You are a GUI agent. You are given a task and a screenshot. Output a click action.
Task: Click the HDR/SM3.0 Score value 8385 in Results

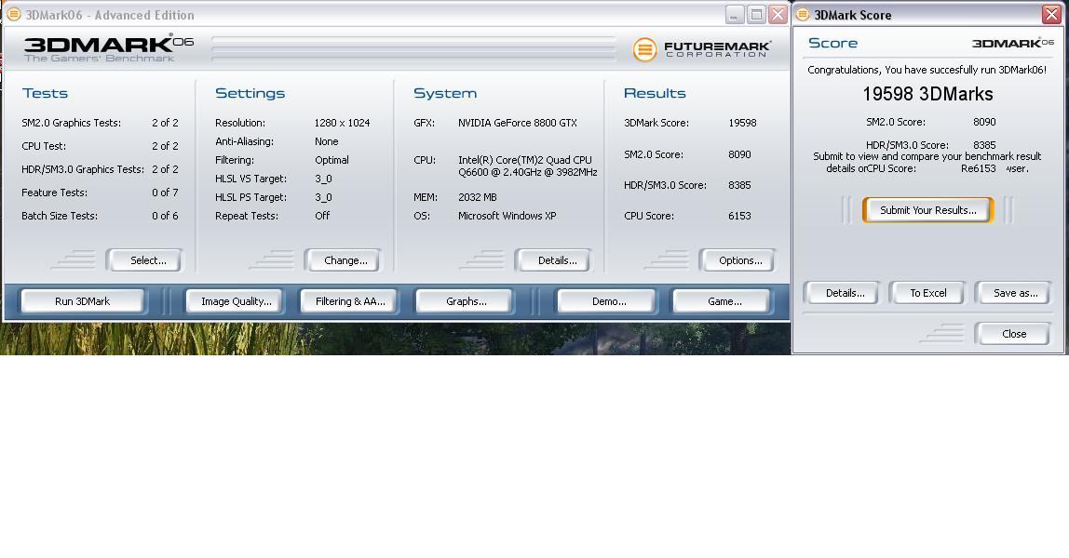click(739, 185)
